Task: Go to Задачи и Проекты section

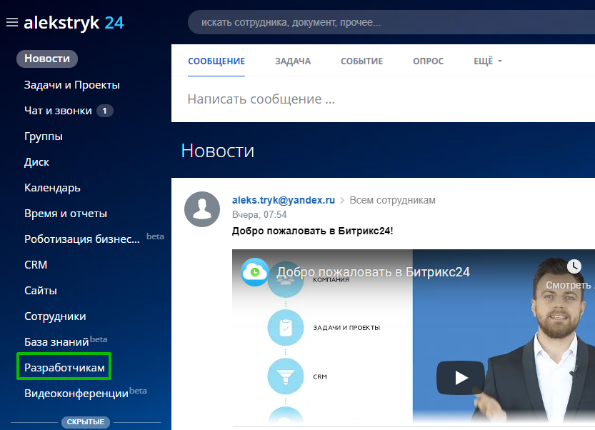Action: pos(72,85)
